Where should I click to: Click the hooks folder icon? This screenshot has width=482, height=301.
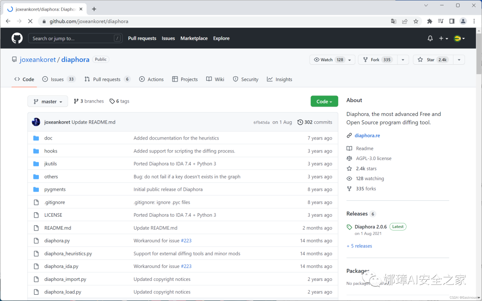(36, 151)
